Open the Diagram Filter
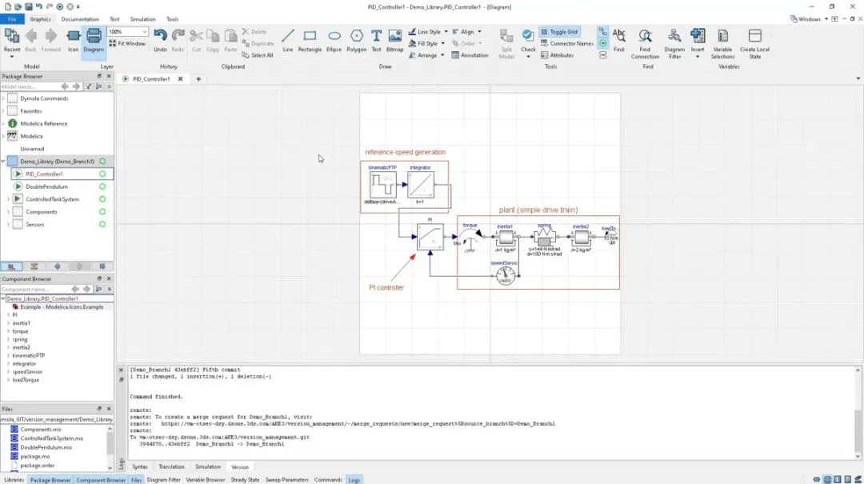 click(x=674, y=43)
